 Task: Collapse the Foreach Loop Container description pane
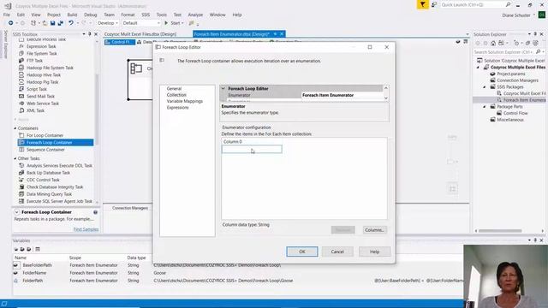(x=16, y=212)
